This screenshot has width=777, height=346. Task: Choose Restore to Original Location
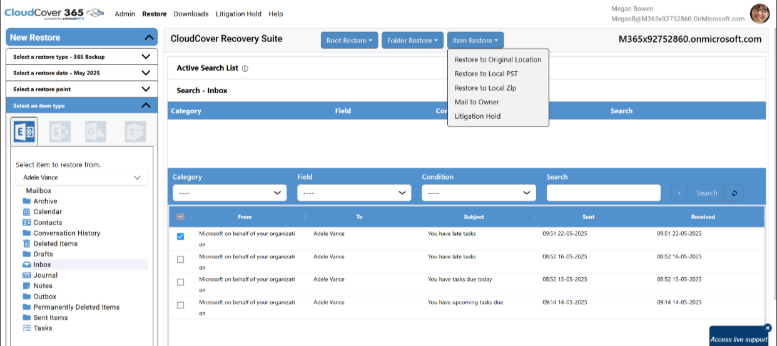[x=498, y=60]
